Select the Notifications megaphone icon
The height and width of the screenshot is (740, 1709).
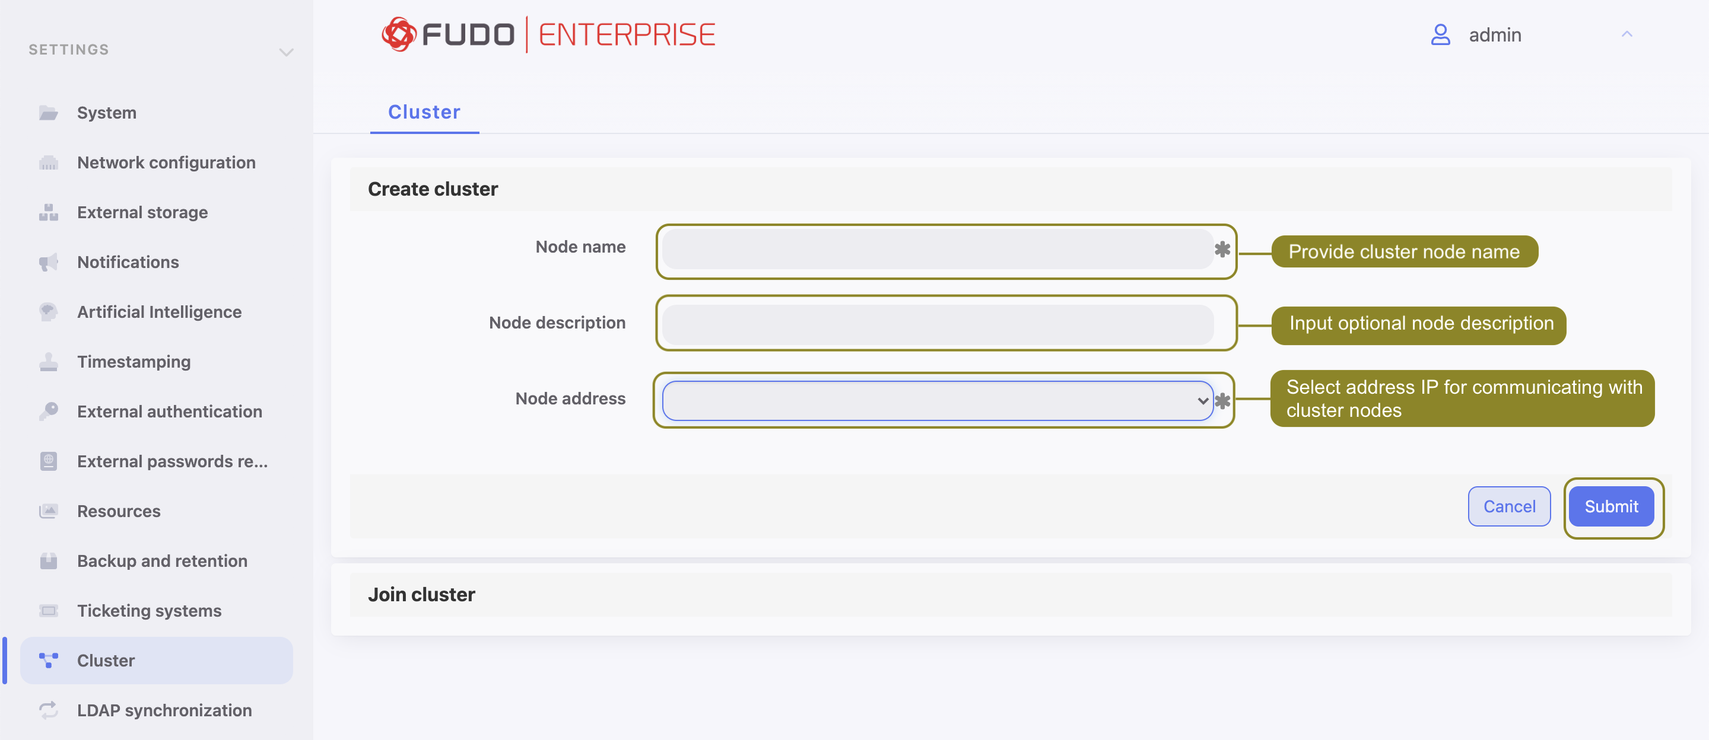point(49,261)
